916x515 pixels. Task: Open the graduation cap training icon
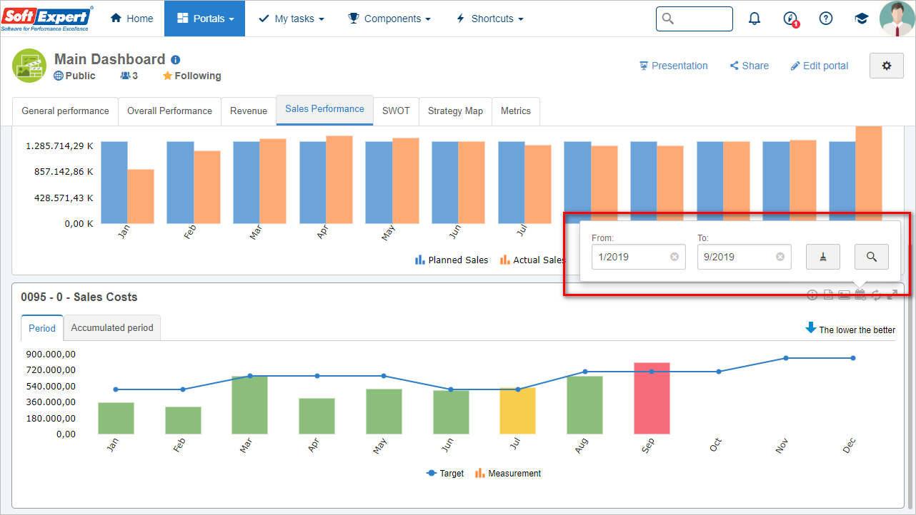(x=862, y=19)
